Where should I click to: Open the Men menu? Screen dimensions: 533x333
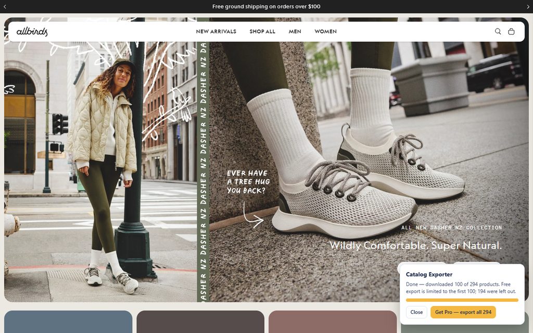(x=295, y=31)
